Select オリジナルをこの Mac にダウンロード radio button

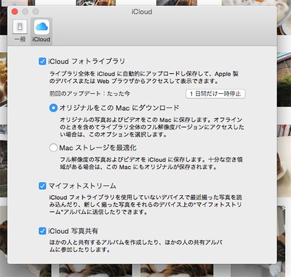(53, 108)
